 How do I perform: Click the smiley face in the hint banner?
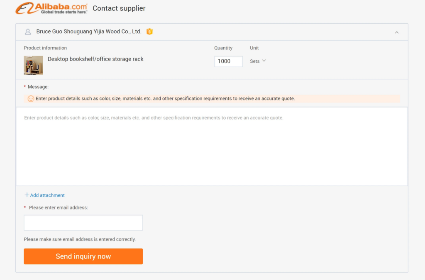31,99
